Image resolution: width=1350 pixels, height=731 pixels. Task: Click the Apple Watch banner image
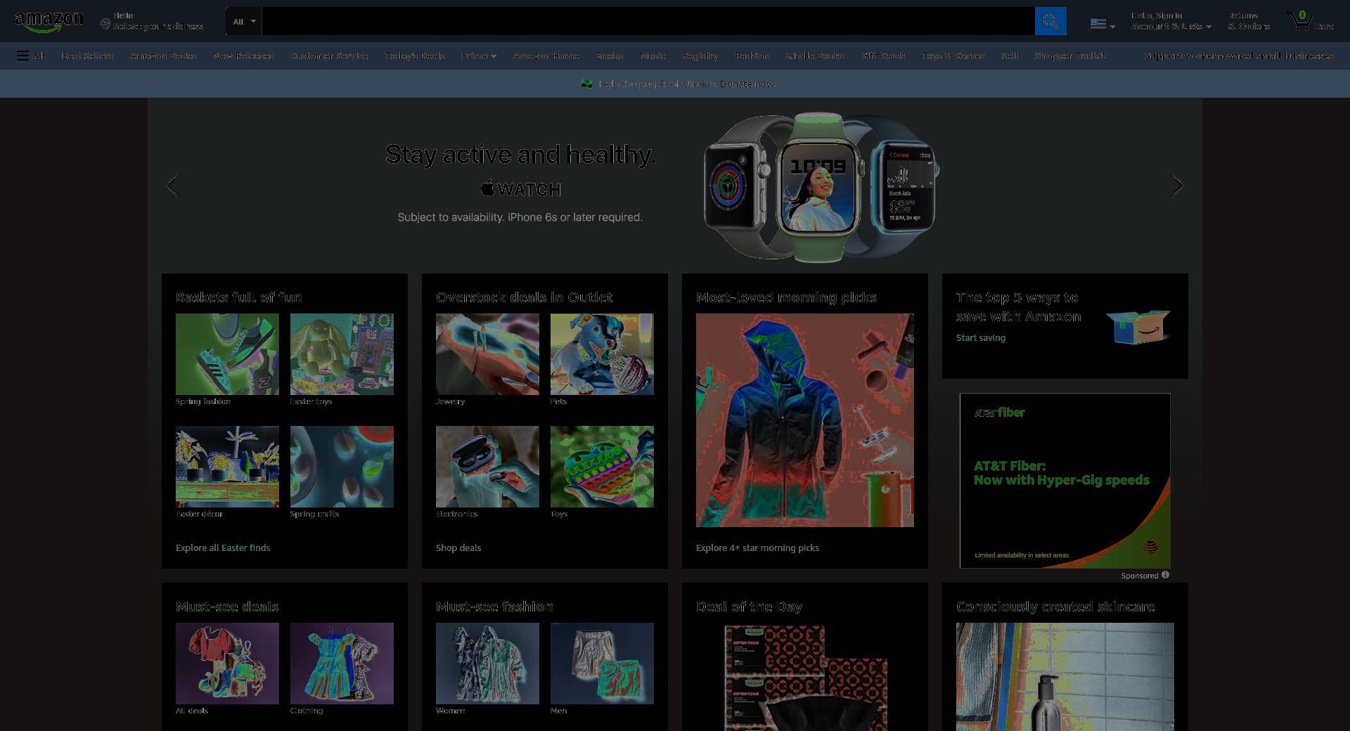(x=821, y=186)
